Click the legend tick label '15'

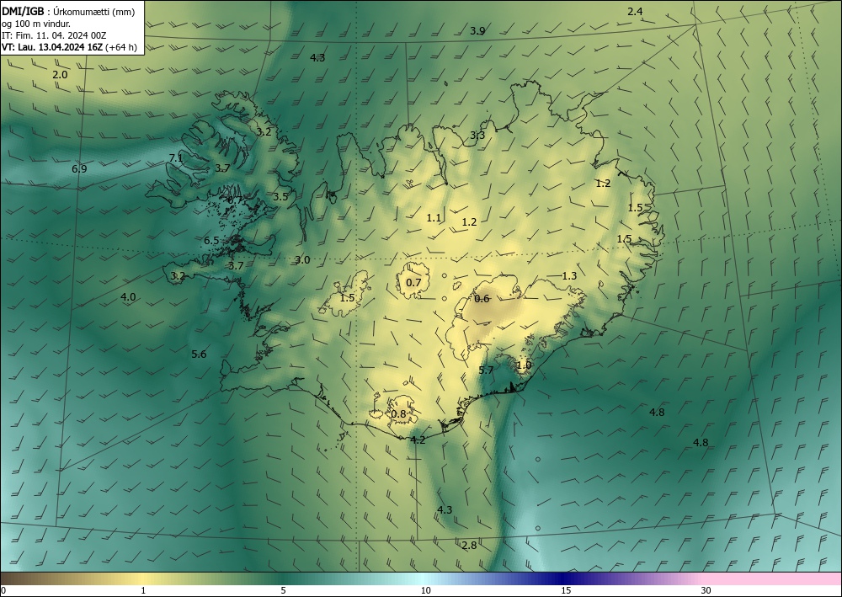coord(566,591)
